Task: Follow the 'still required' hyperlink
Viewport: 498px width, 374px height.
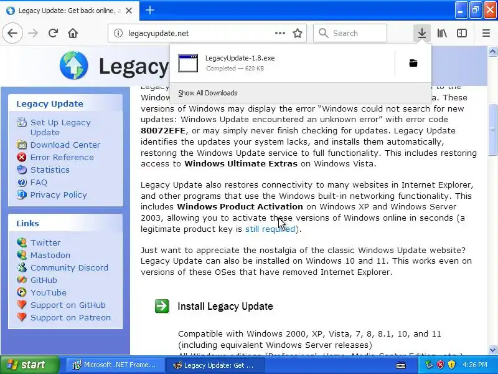Action: (x=270, y=229)
